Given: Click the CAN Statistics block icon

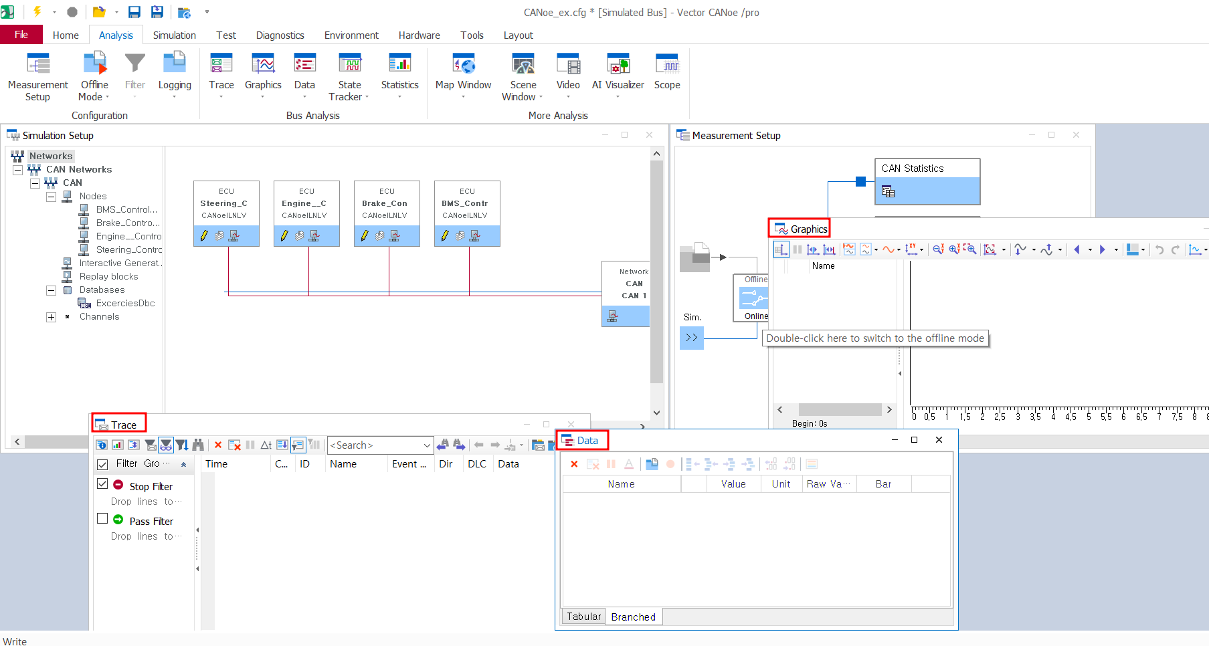Looking at the screenshot, I should [888, 192].
